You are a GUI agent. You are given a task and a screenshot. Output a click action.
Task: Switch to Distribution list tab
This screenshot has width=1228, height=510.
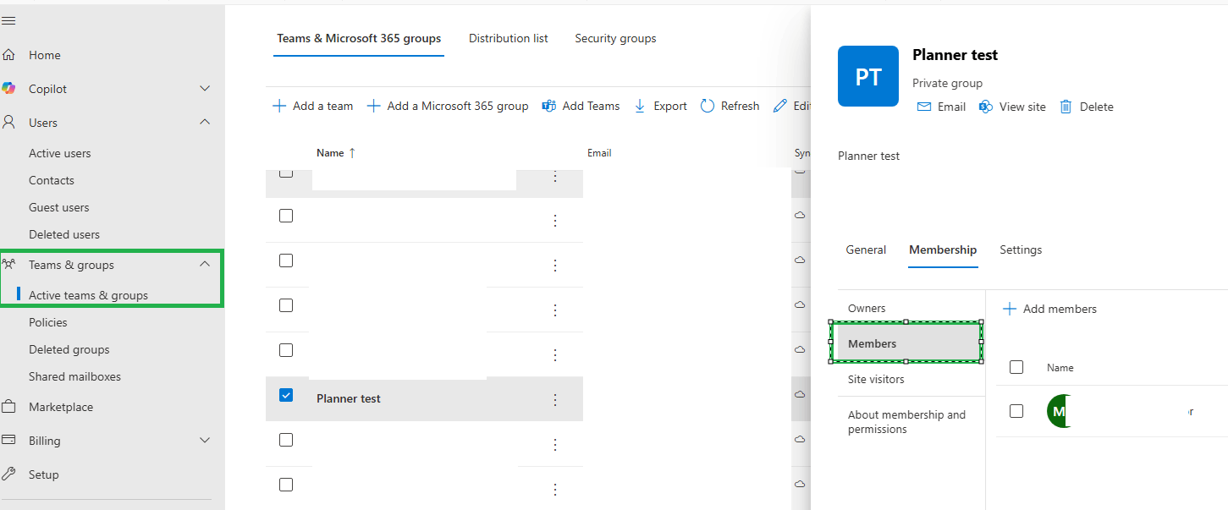pos(509,38)
